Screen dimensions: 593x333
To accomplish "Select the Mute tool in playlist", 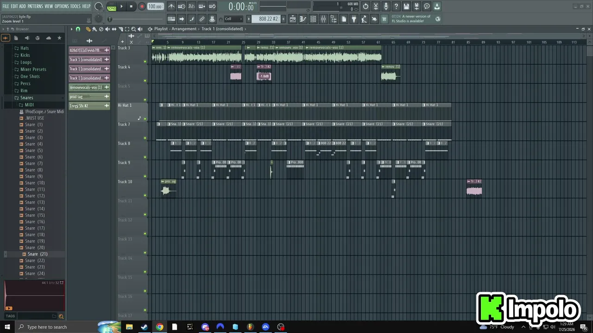I will point(107,29).
